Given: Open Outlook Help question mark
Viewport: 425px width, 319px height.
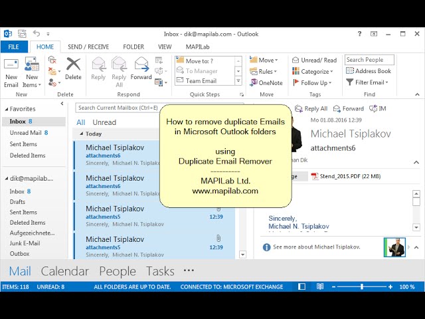Looking at the screenshot, I should tap(359, 34).
